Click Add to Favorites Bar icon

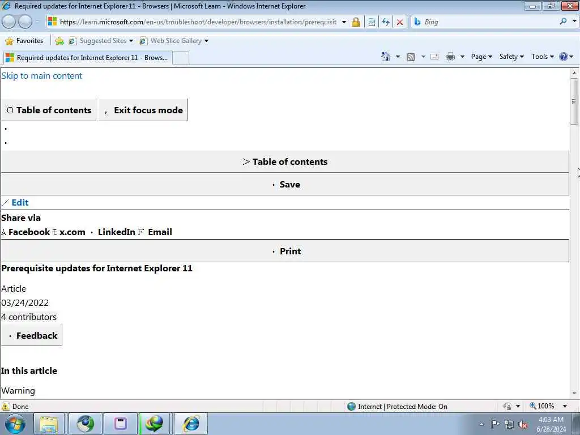(59, 41)
